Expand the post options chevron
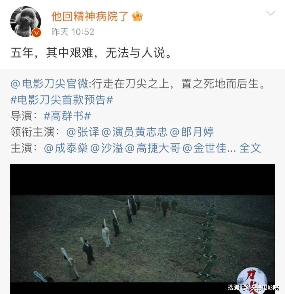The image size is (285, 294). click(x=270, y=13)
